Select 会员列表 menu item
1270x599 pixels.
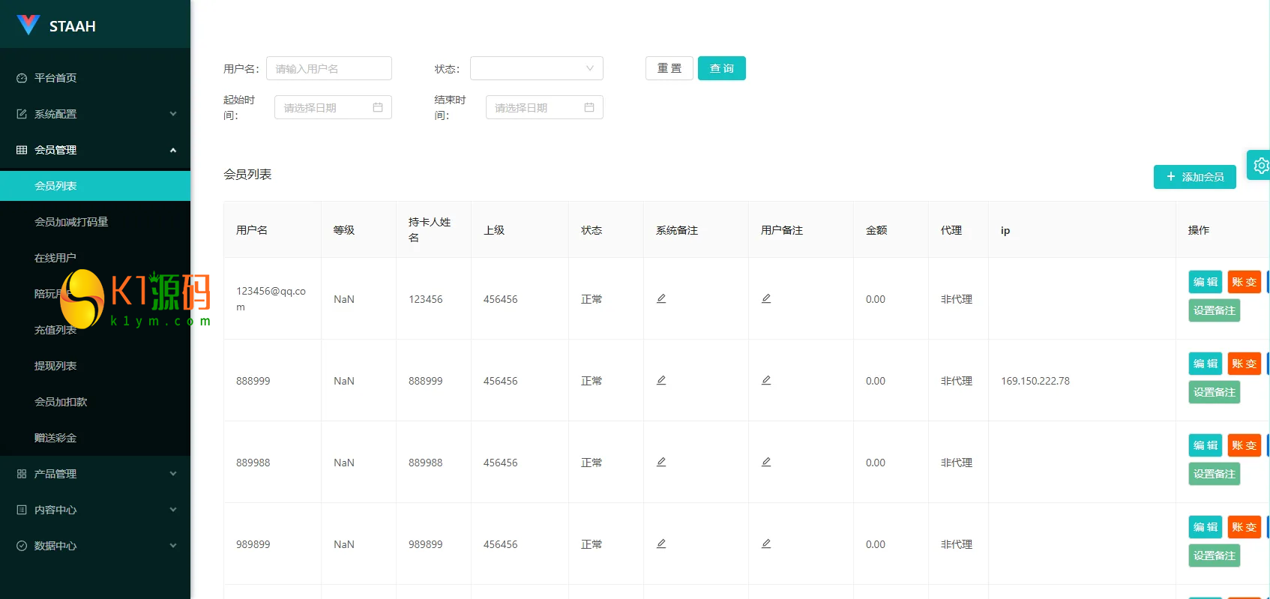point(95,186)
